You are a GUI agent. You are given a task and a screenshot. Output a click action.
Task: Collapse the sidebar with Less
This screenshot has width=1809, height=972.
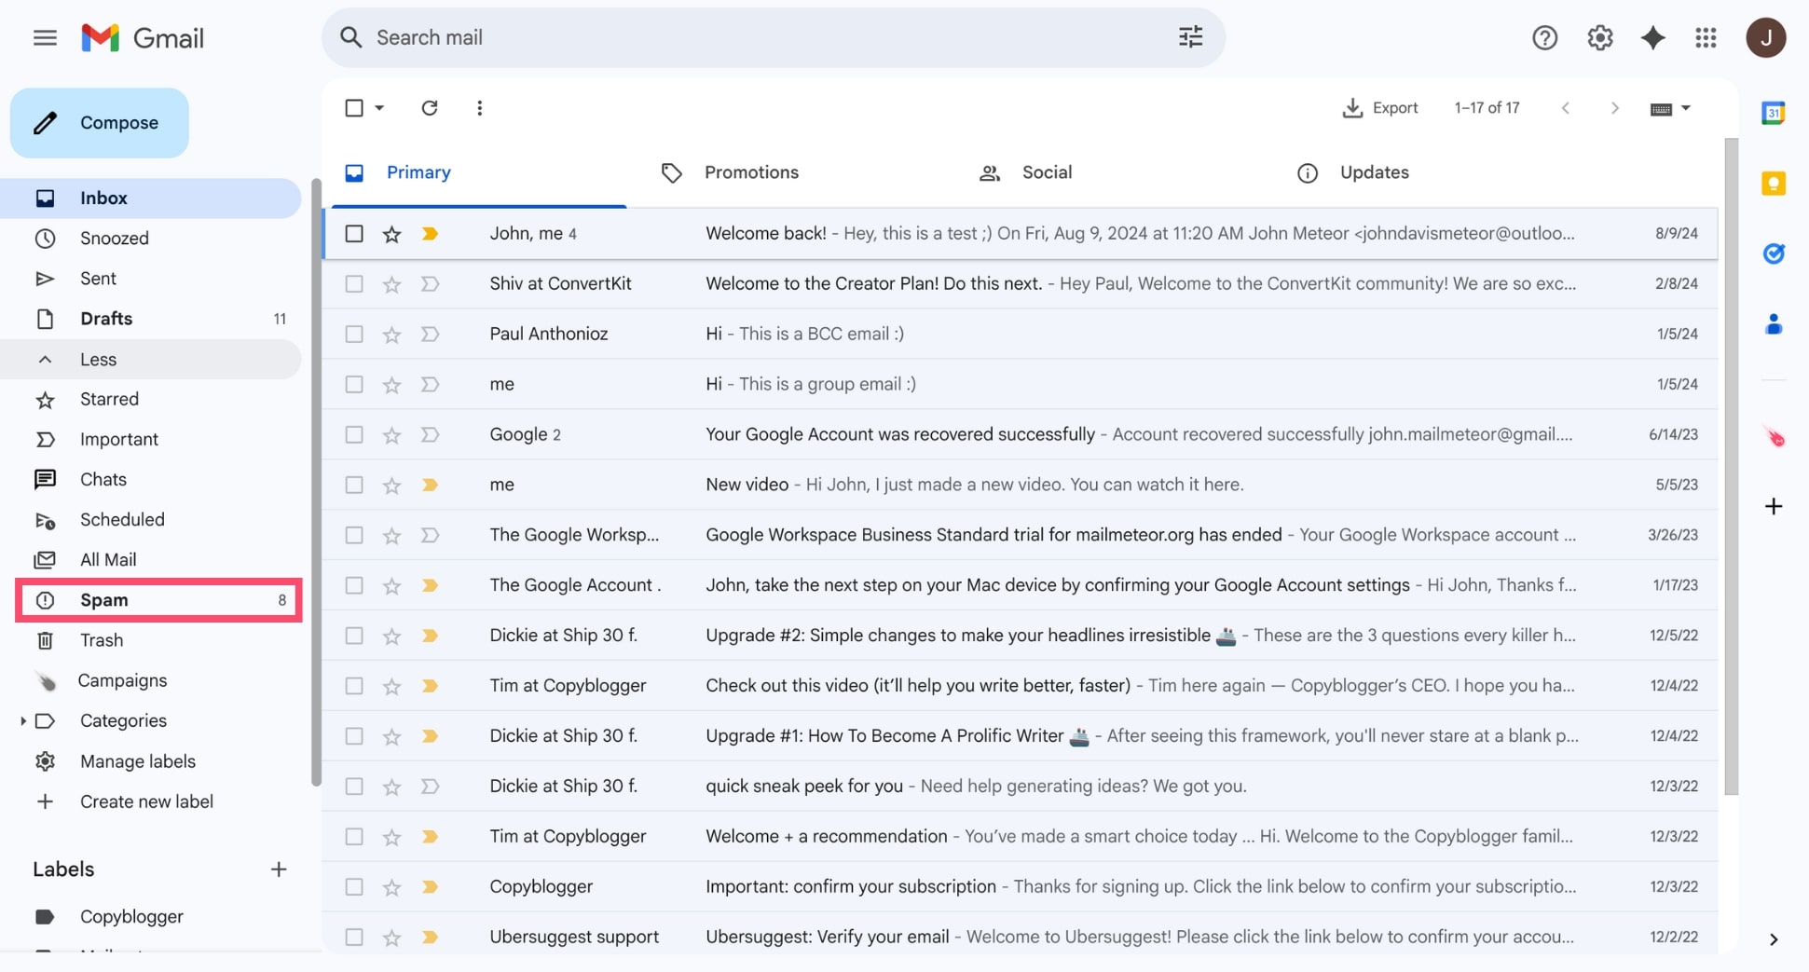point(152,360)
